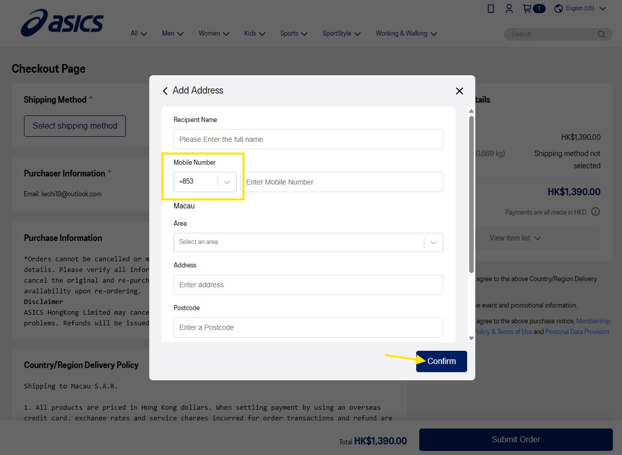Click the search magnifier icon
This screenshot has height=455, width=622.
coord(602,34)
